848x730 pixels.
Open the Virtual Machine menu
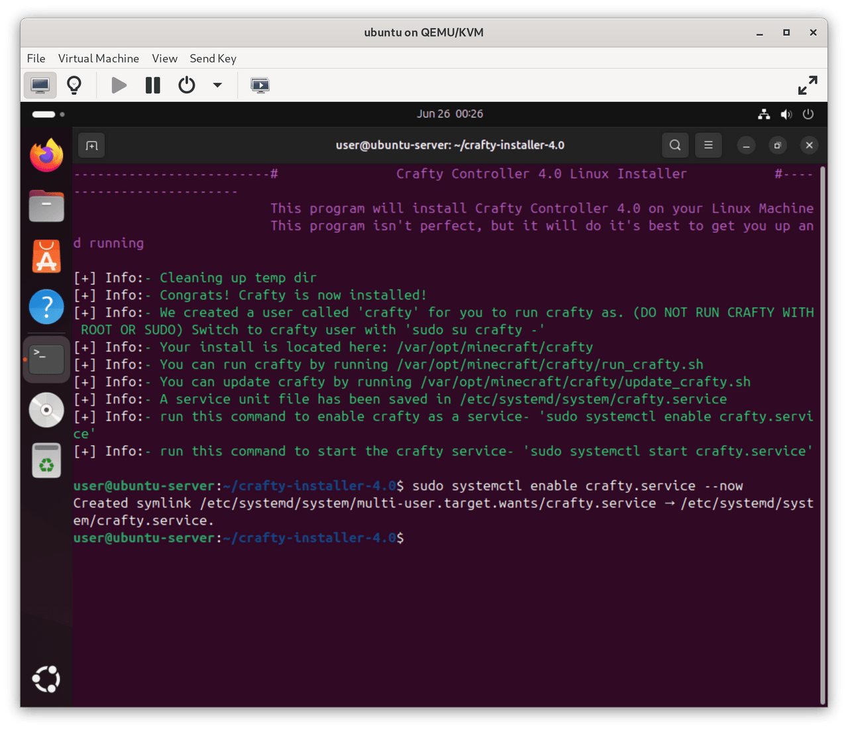pos(99,58)
